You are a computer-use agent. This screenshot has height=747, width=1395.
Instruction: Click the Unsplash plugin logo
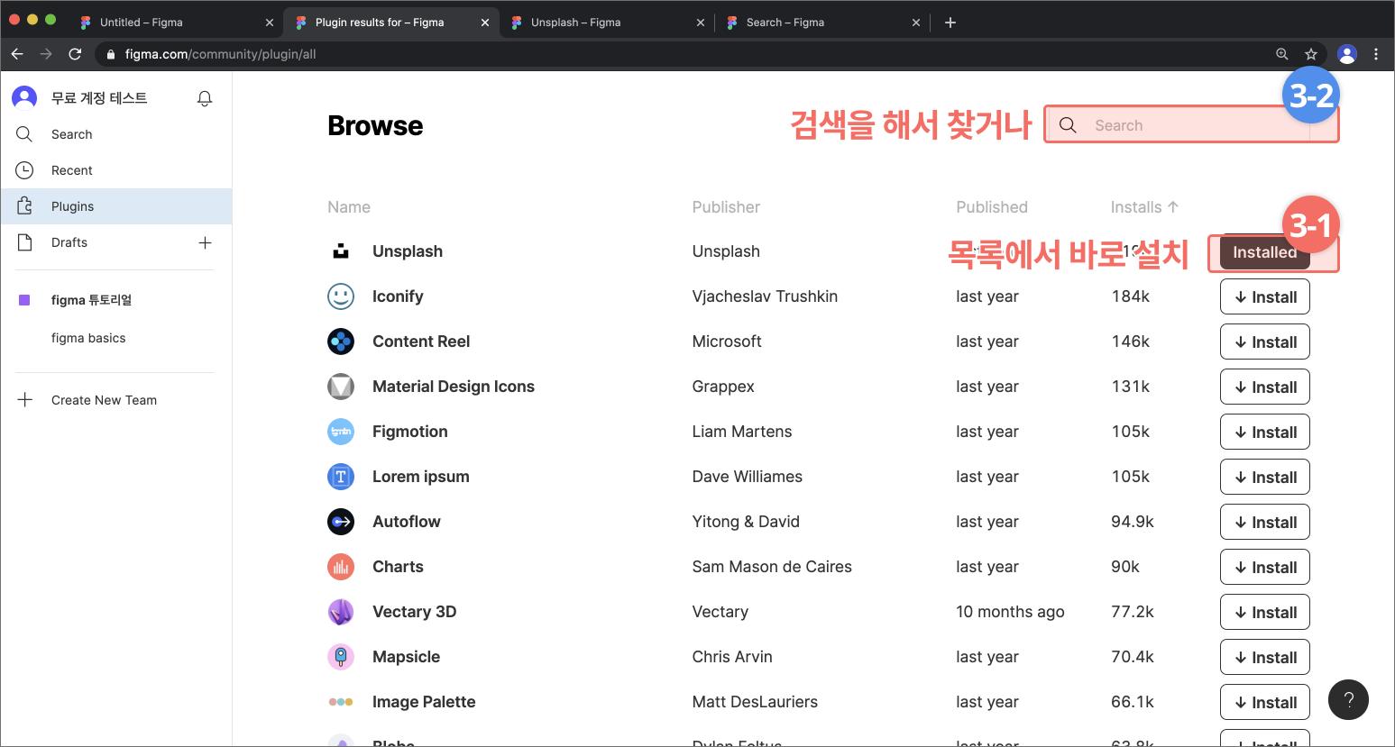[x=341, y=251]
